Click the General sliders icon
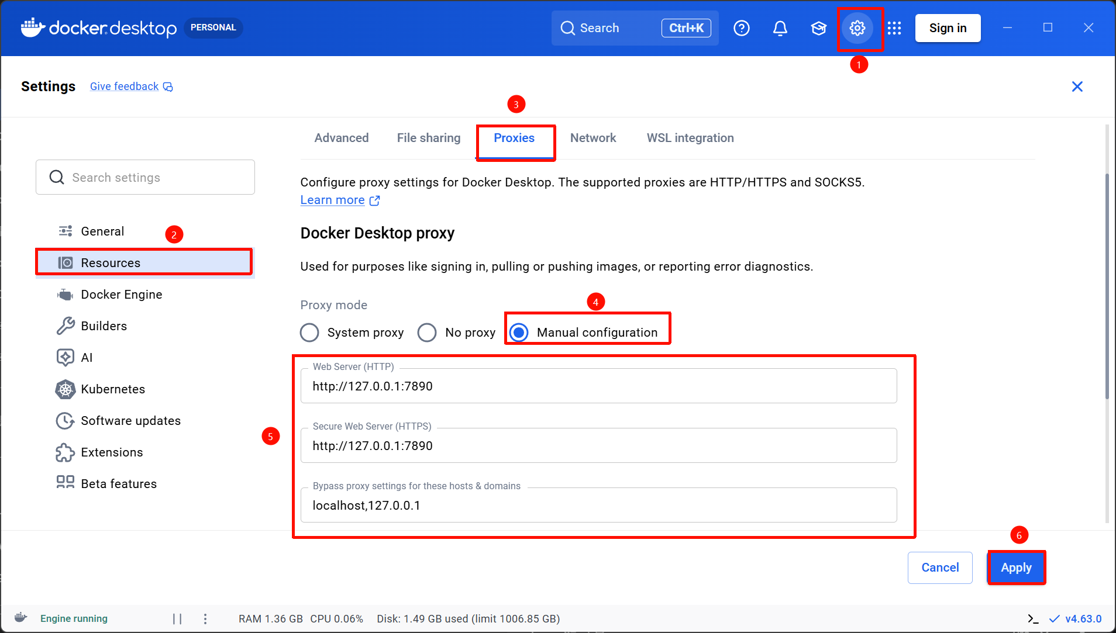 point(66,231)
